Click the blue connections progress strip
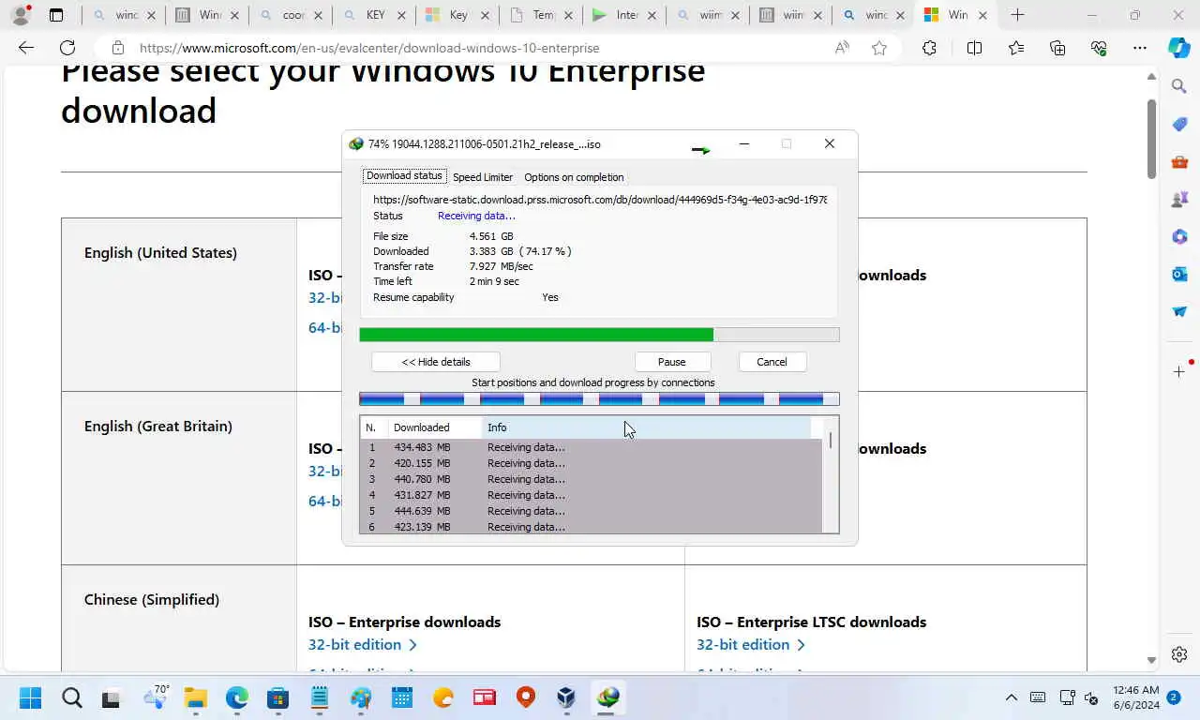 point(599,399)
